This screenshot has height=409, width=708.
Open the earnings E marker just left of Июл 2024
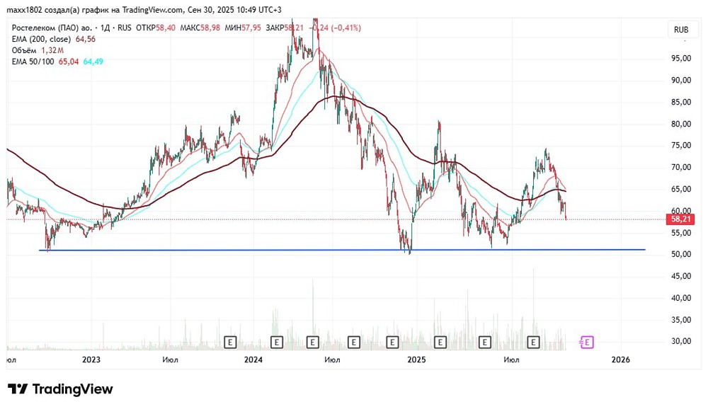point(312,342)
